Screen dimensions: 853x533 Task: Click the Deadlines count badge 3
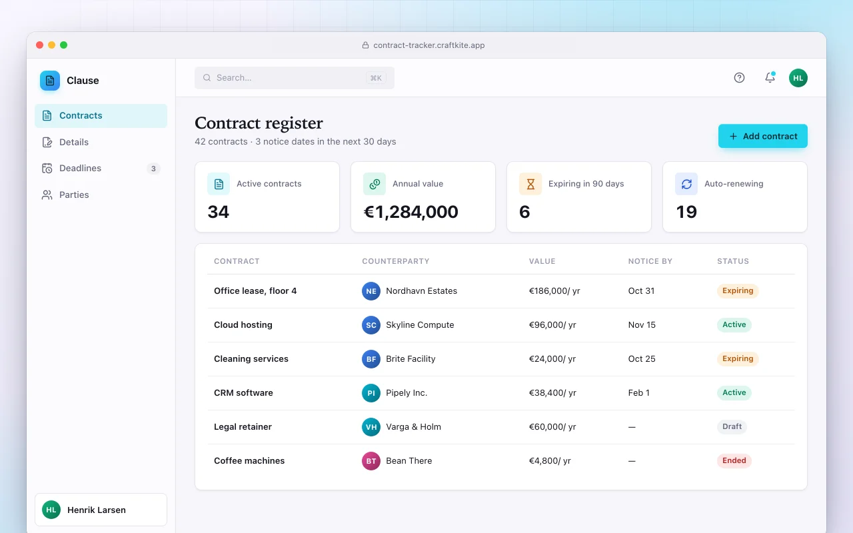153,169
